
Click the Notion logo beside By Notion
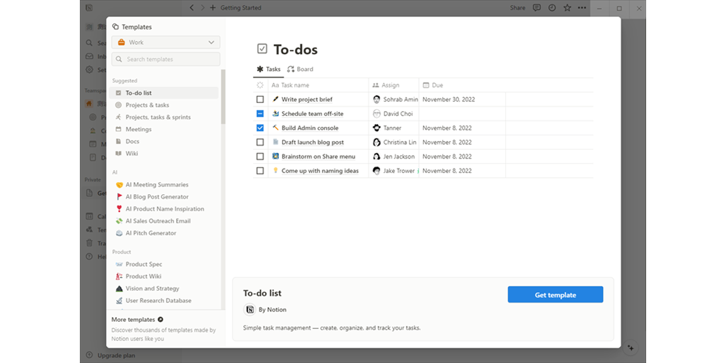click(x=249, y=310)
